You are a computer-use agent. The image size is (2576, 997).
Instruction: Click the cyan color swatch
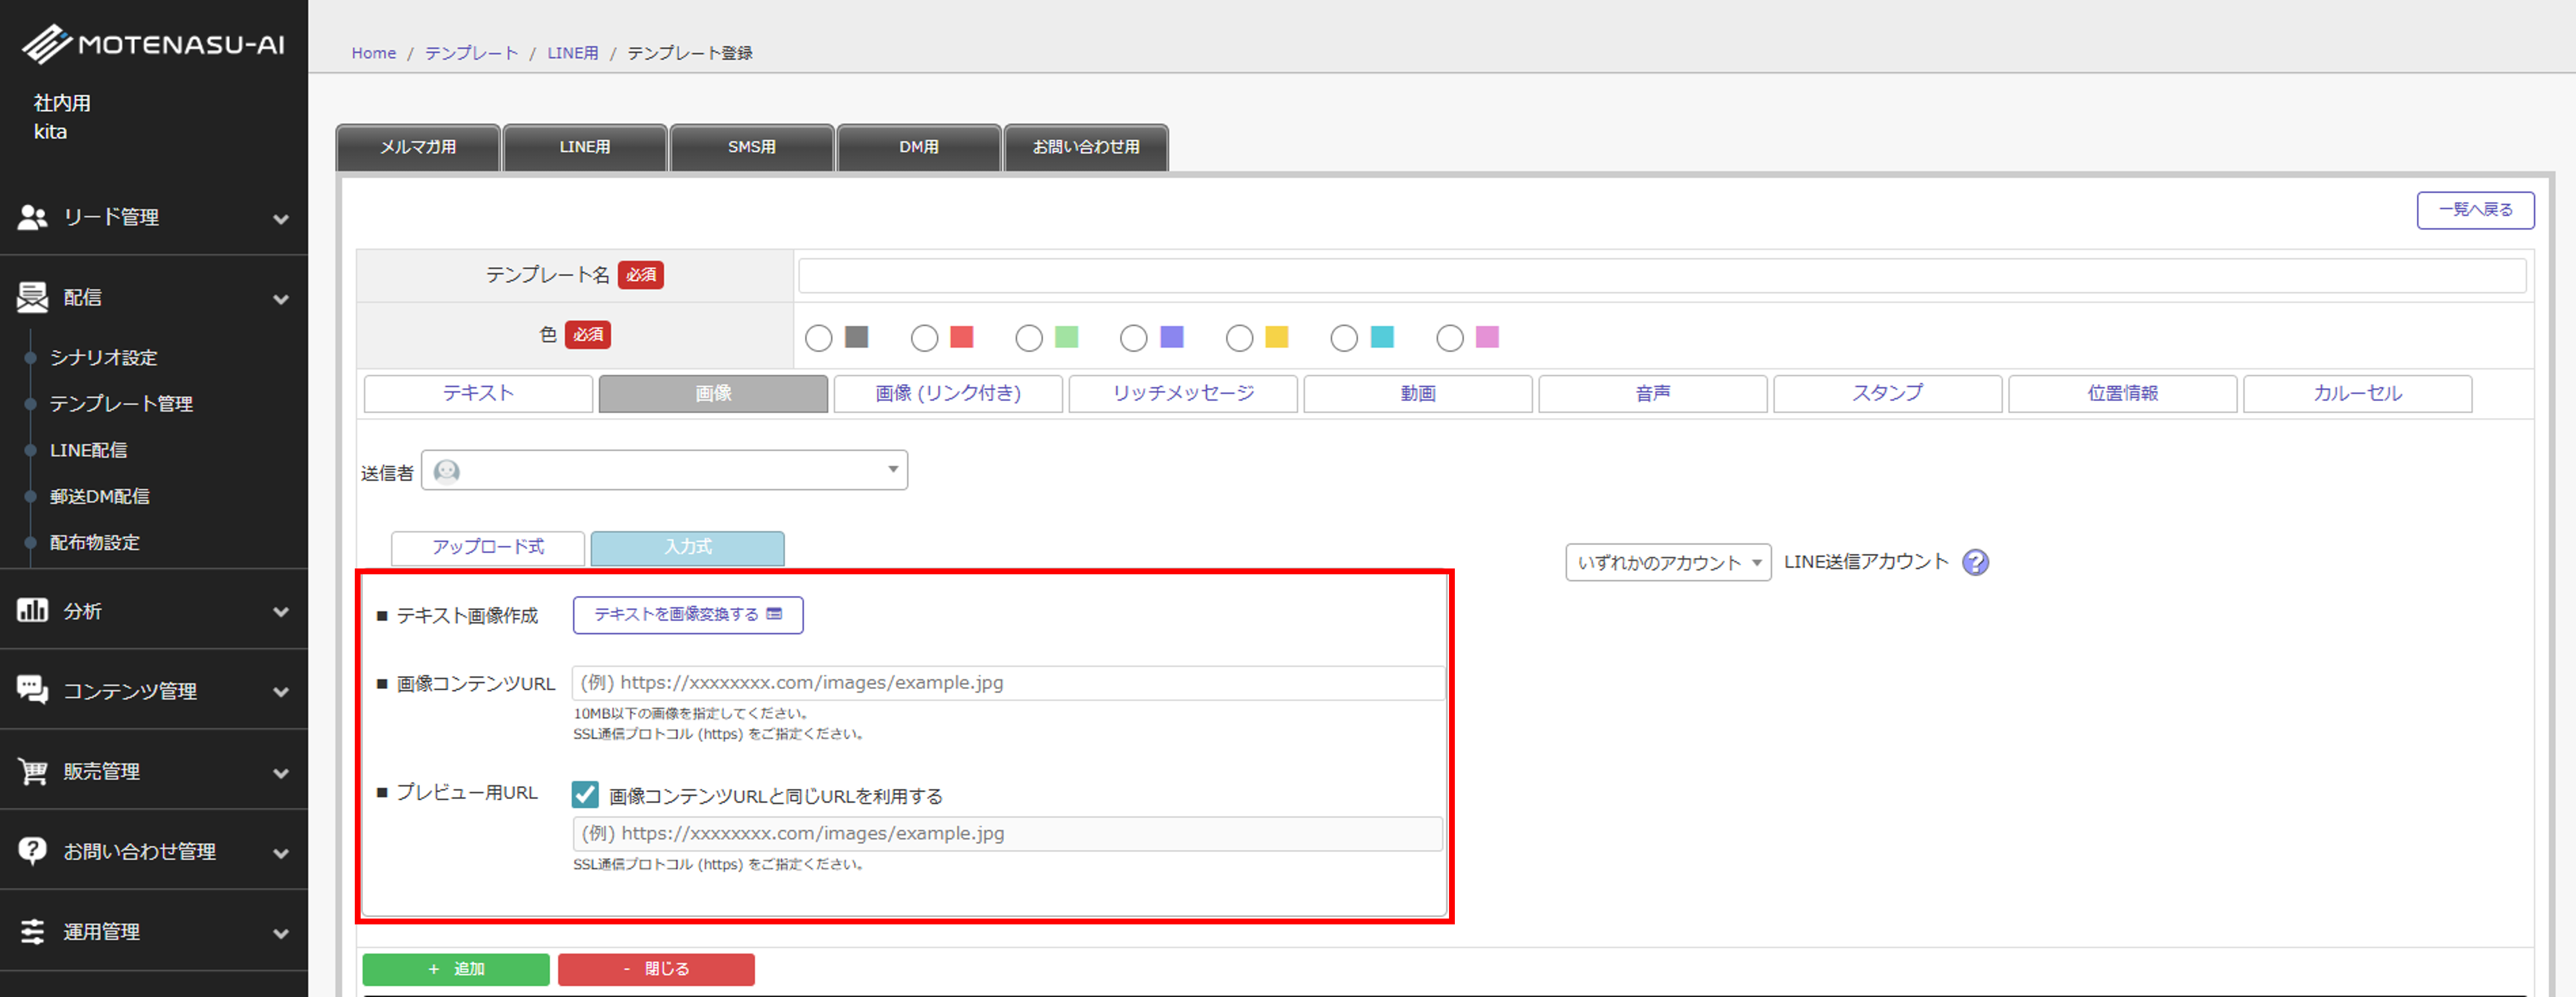[x=1382, y=337]
